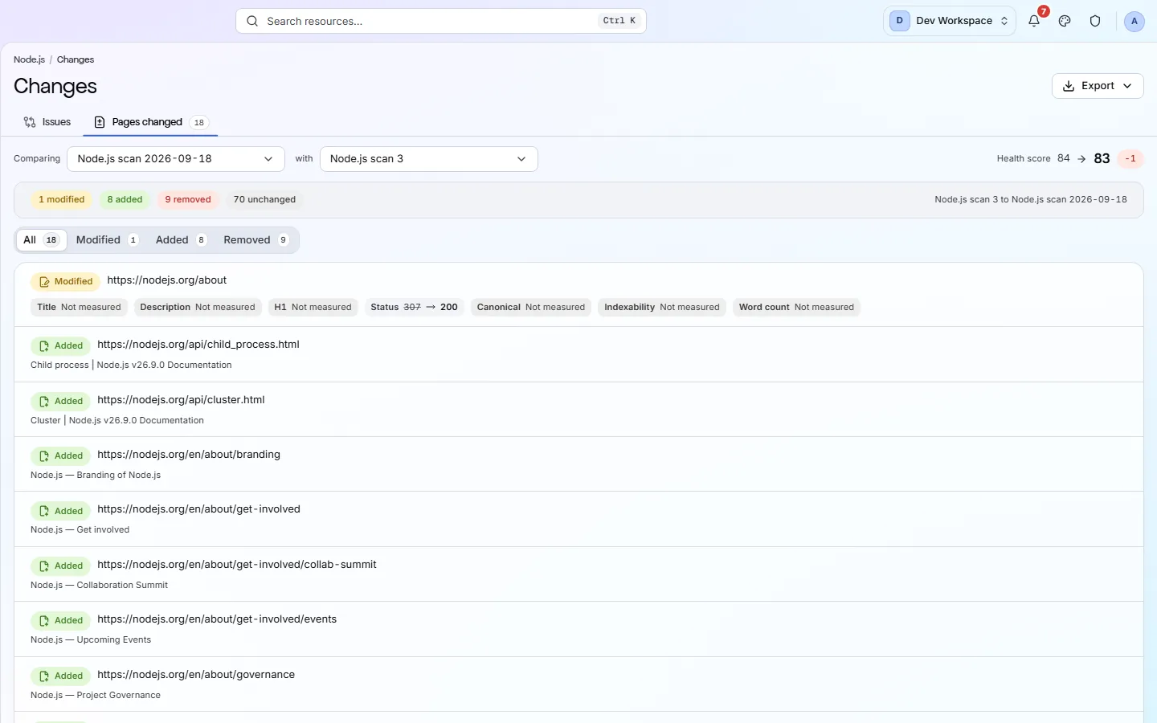Switch to the Issues tab

[x=47, y=122]
